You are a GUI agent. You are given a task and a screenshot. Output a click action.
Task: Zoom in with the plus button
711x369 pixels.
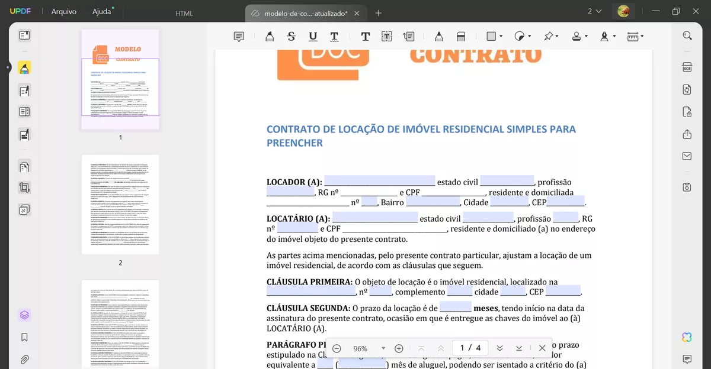click(399, 348)
